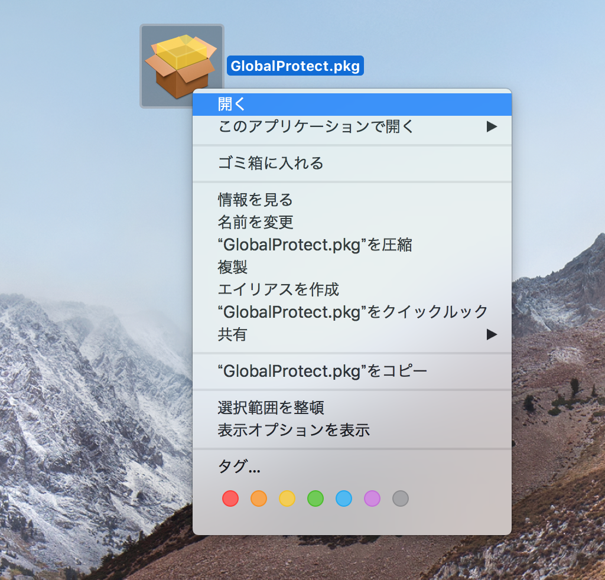Select エイリアスを作成 menu item
The image size is (605, 580).
tap(352, 289)
